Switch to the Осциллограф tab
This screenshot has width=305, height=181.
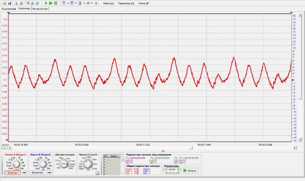(8, 9)
